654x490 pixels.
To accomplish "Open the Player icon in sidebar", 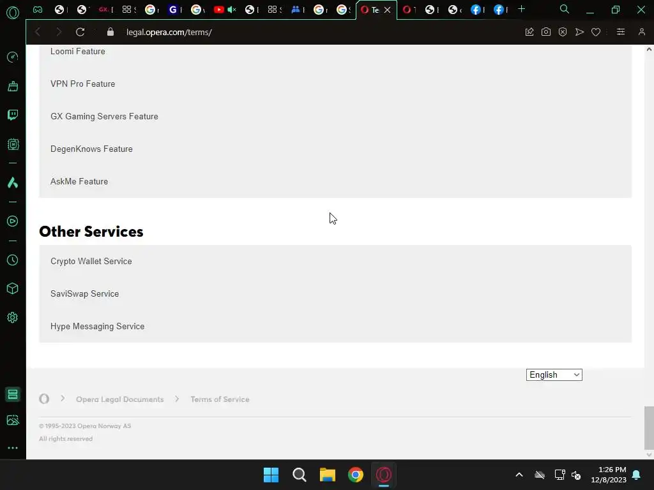I will point(13,221).
